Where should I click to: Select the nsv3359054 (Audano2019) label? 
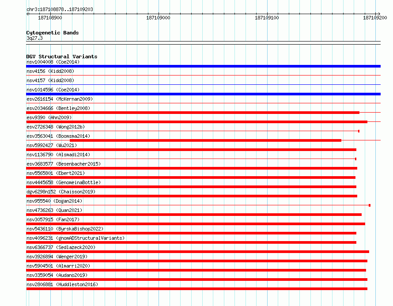tap(57, 275)
